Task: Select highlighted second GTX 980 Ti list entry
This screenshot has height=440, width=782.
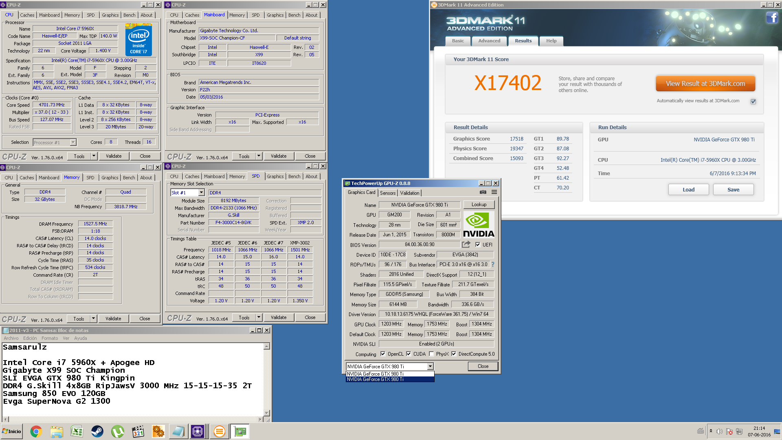Action: 390,379
